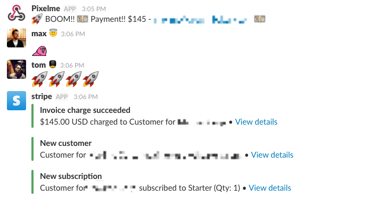Open View details for New subscription
The image size is (379, 204).
(x=270, y=188)
